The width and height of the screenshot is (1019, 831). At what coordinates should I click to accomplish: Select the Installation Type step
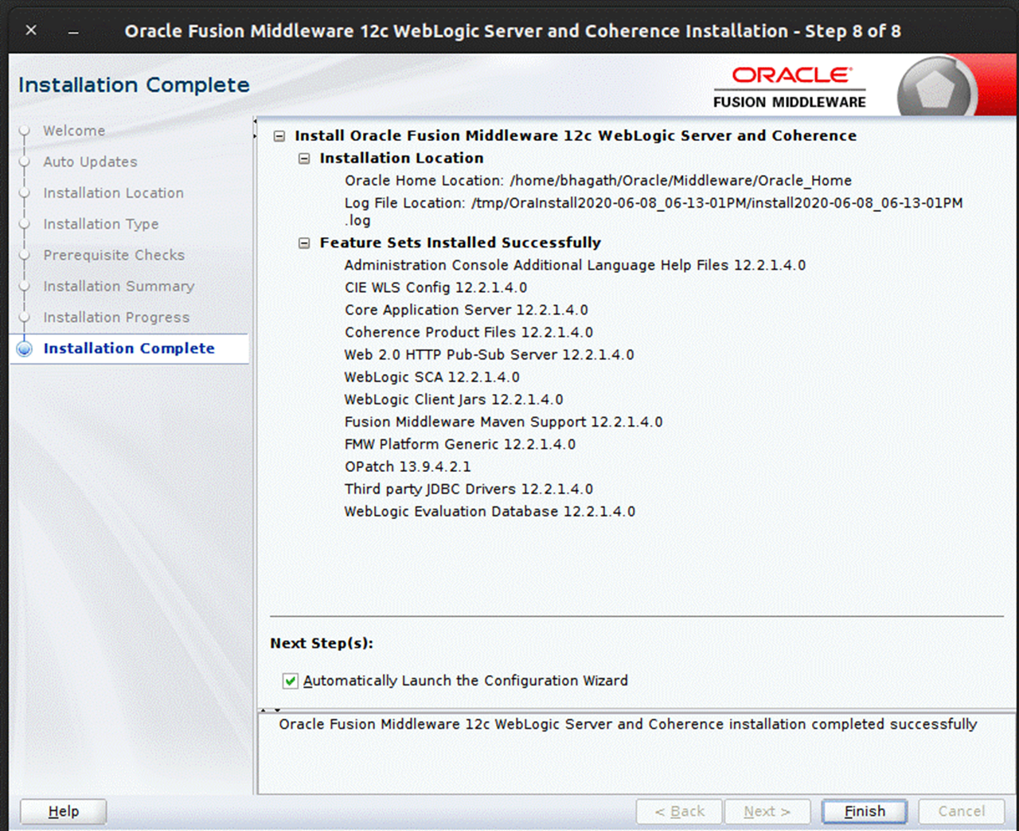pos(100,224)
